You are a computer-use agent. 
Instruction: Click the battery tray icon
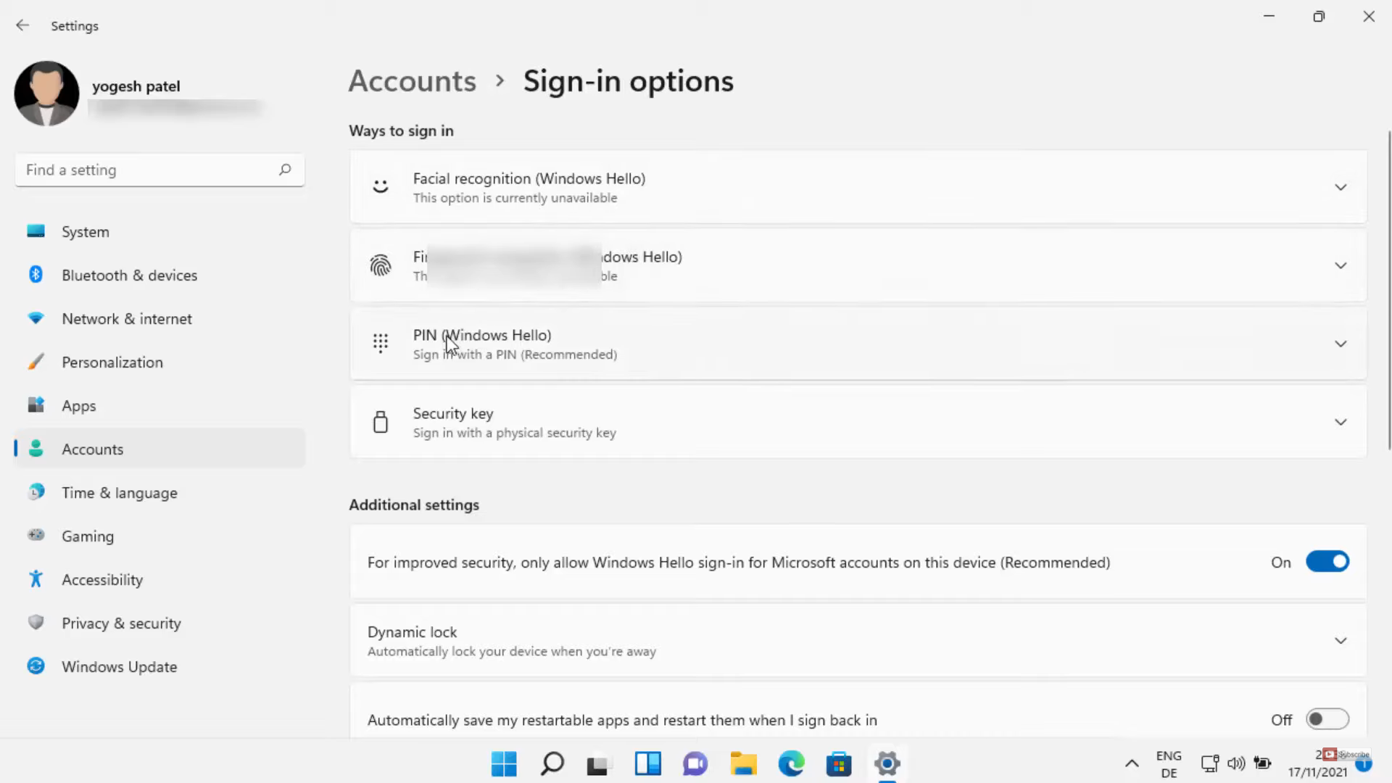pyautogui.click(x=1263, y=763)
